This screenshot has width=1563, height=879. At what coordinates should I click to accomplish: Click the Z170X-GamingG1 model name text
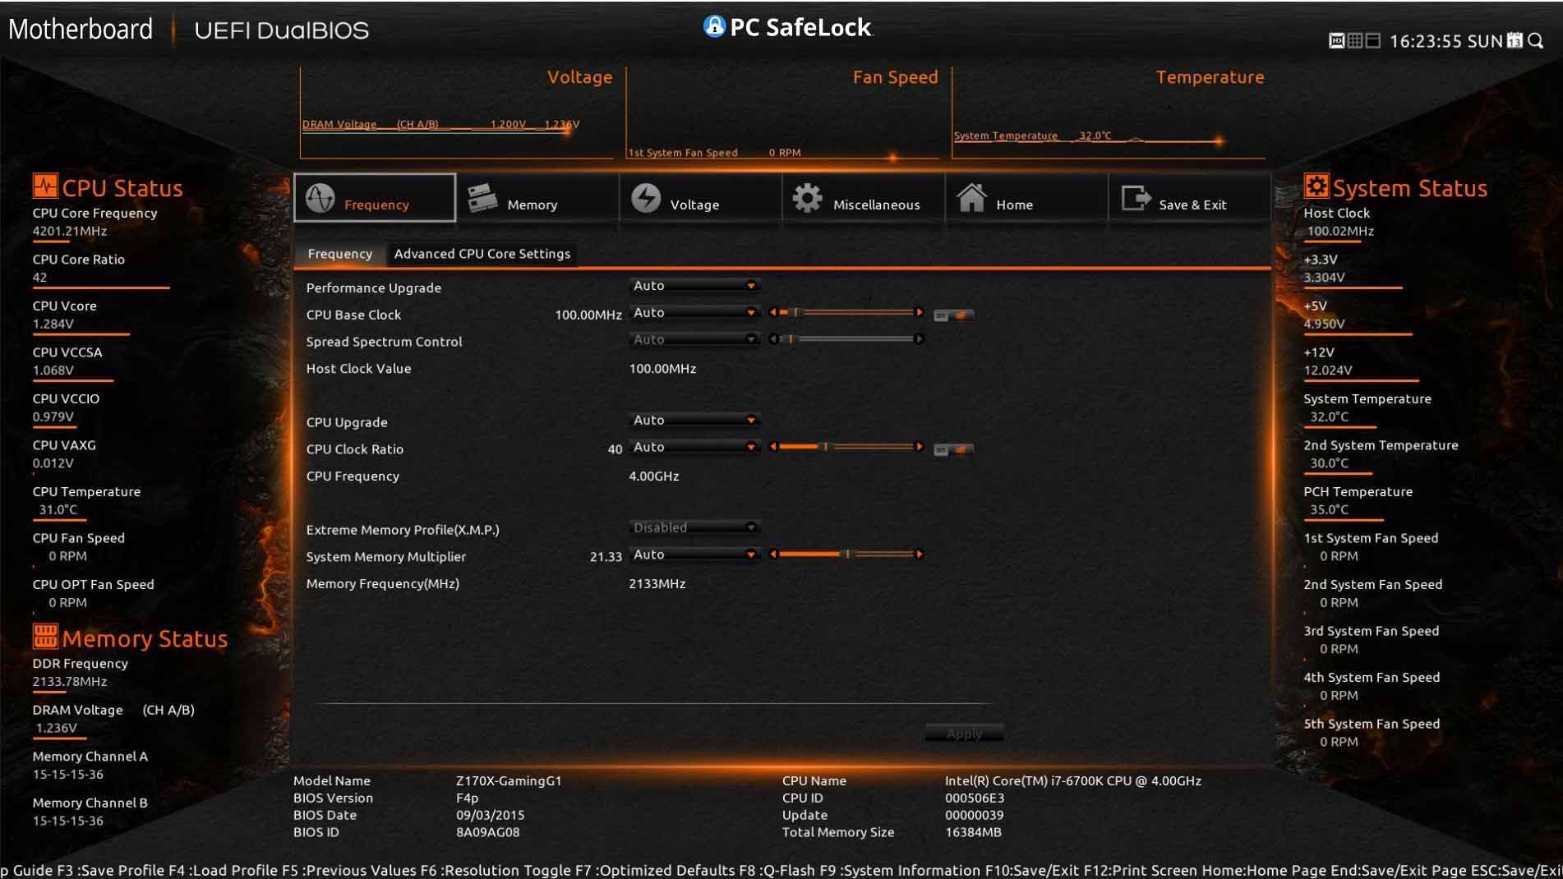[x=509, y=780]
